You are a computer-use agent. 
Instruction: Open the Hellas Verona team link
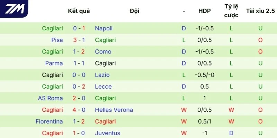pos(114,110)
